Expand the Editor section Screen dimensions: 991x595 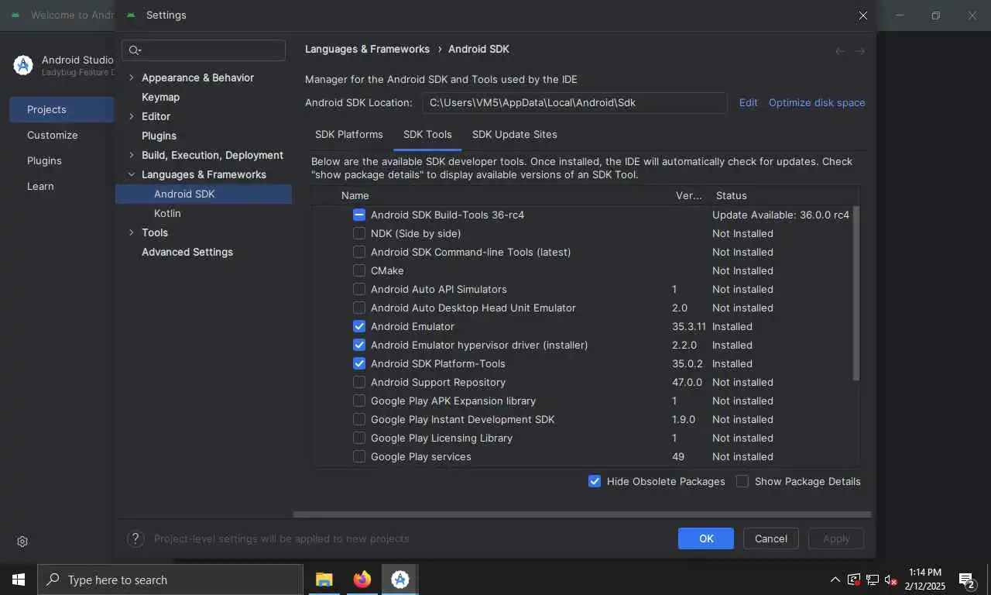(x=131, y=116)
